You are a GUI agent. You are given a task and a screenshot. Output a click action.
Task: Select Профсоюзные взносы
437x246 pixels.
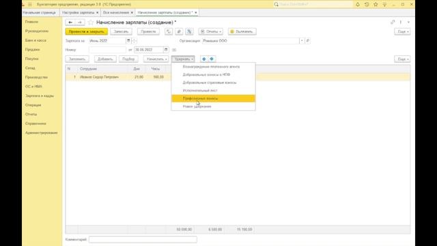coord(213,98)
